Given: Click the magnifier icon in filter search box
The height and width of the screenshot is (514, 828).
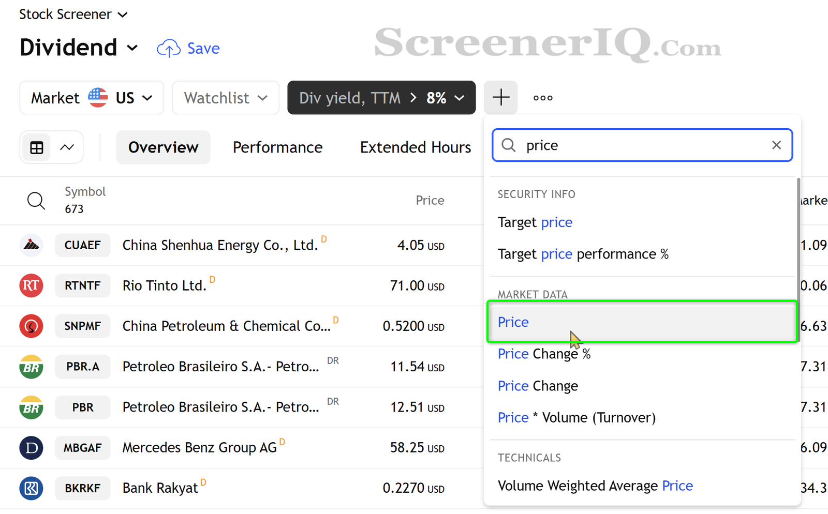Looking at the screenshot, I should pyautogui.click(x=509, y=145).
